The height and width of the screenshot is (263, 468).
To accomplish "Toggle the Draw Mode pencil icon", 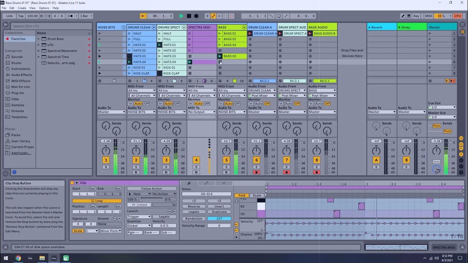I will tap(403, 16).
